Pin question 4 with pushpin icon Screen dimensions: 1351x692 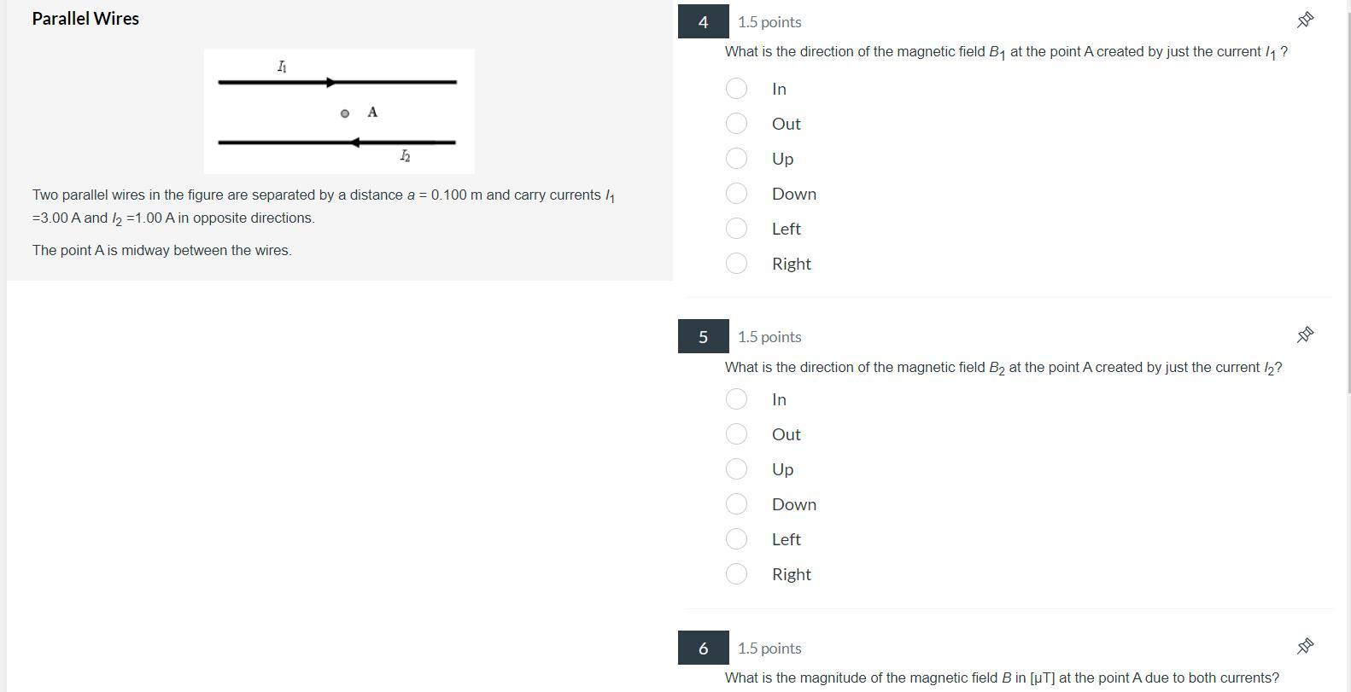point(1305,20)
